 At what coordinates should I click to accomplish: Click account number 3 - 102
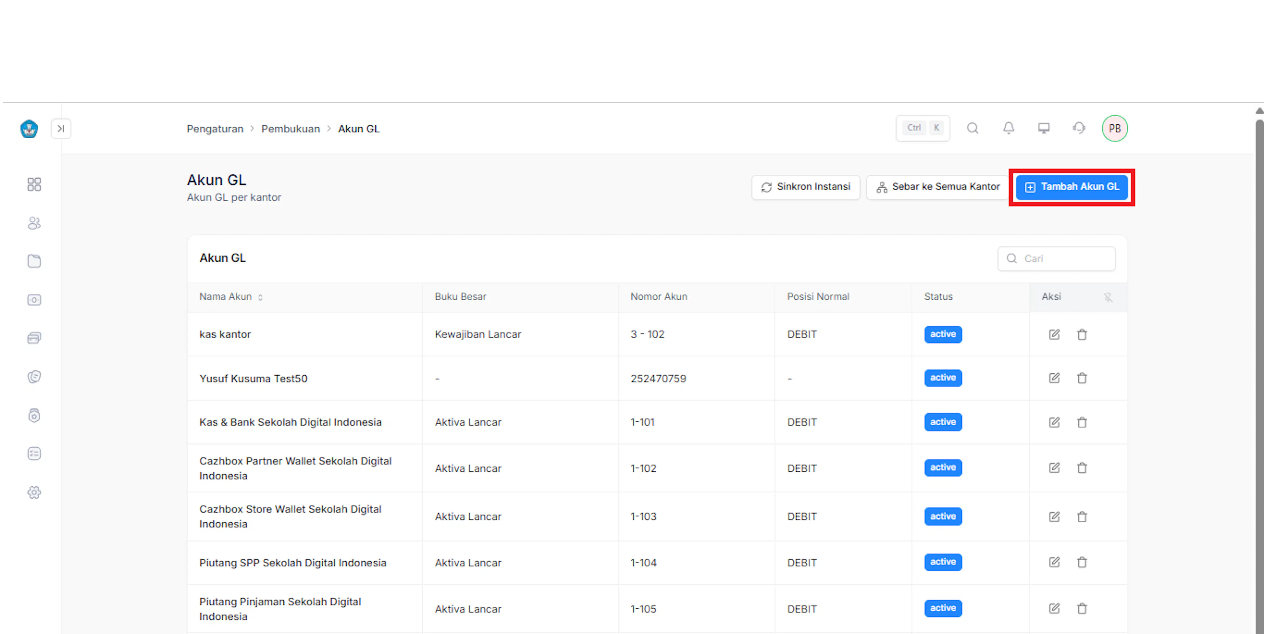click(647, 334)
